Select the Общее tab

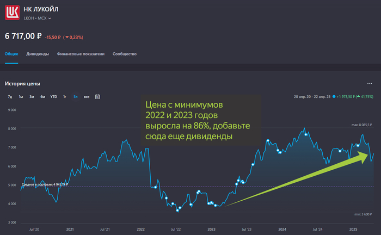point(11,54)
